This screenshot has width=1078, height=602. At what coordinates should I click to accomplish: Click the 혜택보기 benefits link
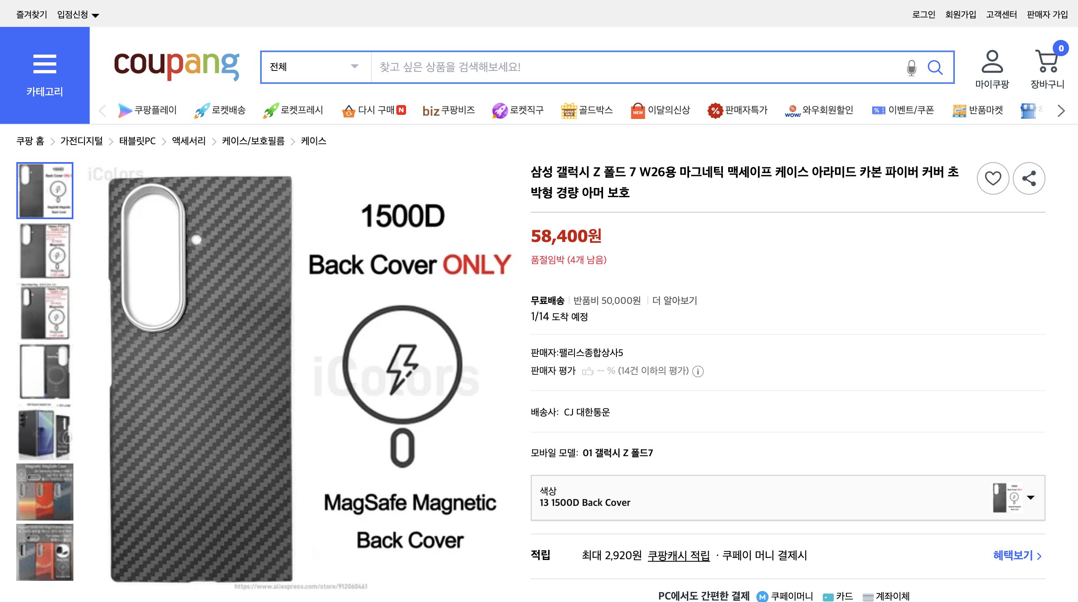(1017, 555)
